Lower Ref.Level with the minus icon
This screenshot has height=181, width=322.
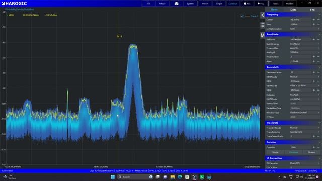(318, 39)
